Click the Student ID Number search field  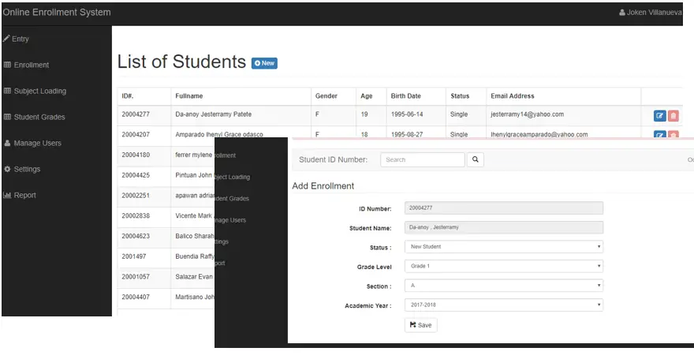click(423, 160)
